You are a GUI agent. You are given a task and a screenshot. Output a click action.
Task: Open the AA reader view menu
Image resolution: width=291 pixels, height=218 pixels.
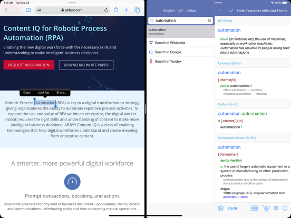pyautogui.click(x=39, y=10)
